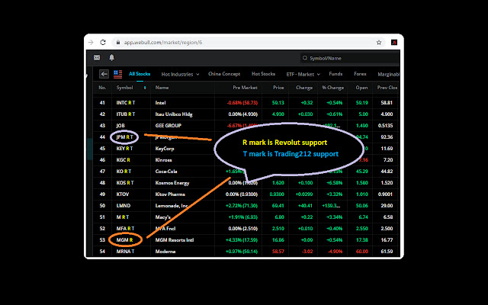488x305 pixels.
Task: Click Lemonade's pre-market +2.72% (71.30)
Action: pyautogui.click(x=242, y=206)
